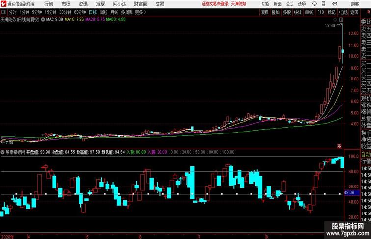Switch to 30分钟 period tab
The width and height of the screenshot is (371, 239).
coord(65,12)
